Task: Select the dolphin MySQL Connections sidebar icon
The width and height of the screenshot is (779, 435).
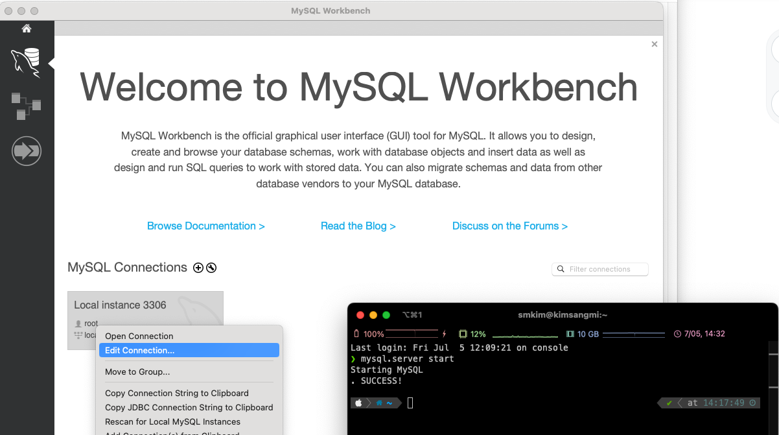Action: [x=26, y=63]
